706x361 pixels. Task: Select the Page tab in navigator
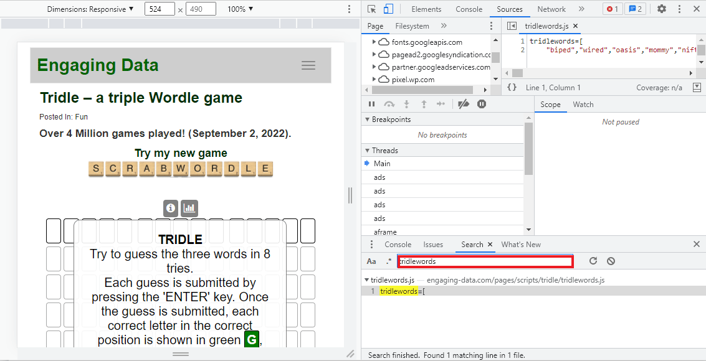tap(375, 26)
